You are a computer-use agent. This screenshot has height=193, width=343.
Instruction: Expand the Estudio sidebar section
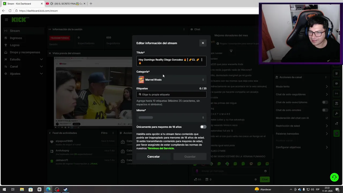pos(23,59)
